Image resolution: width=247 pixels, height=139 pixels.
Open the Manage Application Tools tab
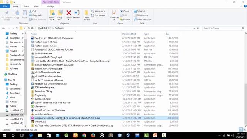[51, 6]
